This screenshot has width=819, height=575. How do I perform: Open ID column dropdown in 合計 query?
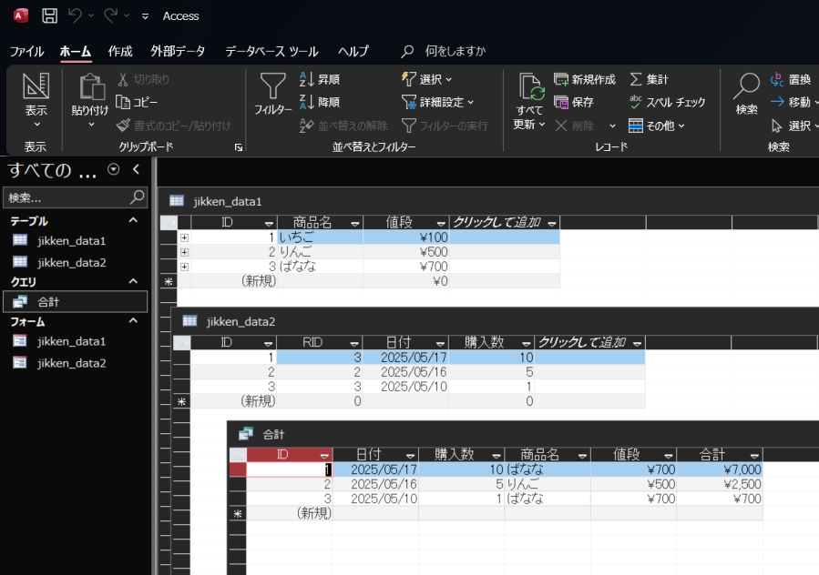(324, 456)
